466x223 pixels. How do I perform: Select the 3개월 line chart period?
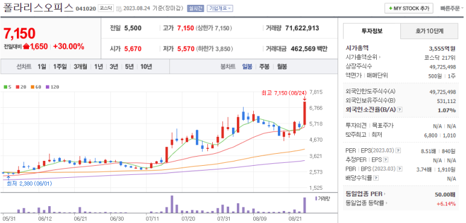tap(80, 66)
